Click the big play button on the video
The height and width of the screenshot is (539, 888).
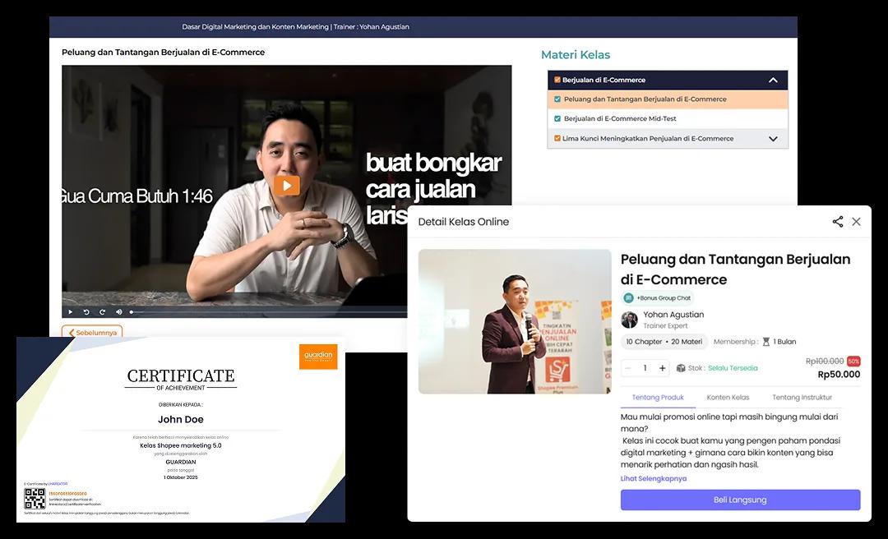click(286, 185)
